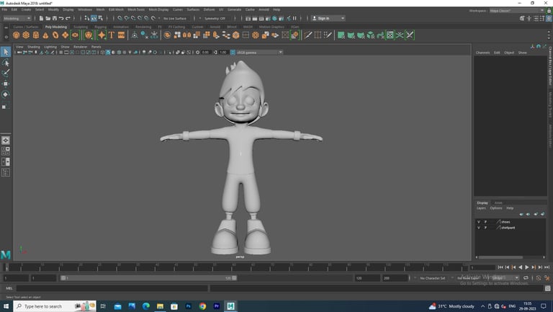The height and width of the screenshot is (312, 553).
Task: Open the playback speed fps dropdown
Action: click(505, 278)
